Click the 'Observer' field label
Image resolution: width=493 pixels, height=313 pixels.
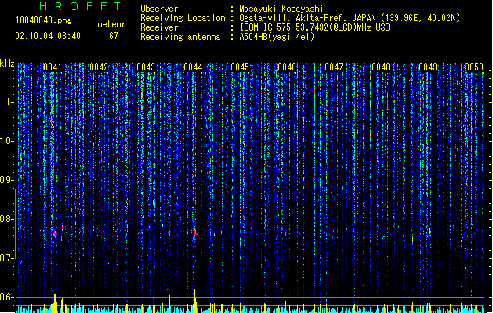[159, 9]
